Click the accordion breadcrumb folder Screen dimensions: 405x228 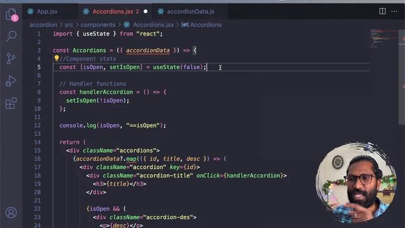tap(43, 25)
